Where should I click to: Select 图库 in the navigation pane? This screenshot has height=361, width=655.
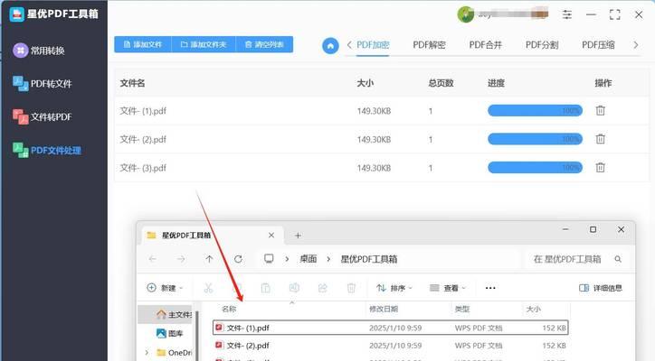click(169, 334)
